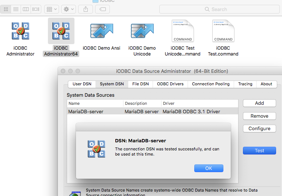The height and width of the screenshot is (196, 282).
Task: Open the Finder action gear menu
Action: [x=69, y=9]
